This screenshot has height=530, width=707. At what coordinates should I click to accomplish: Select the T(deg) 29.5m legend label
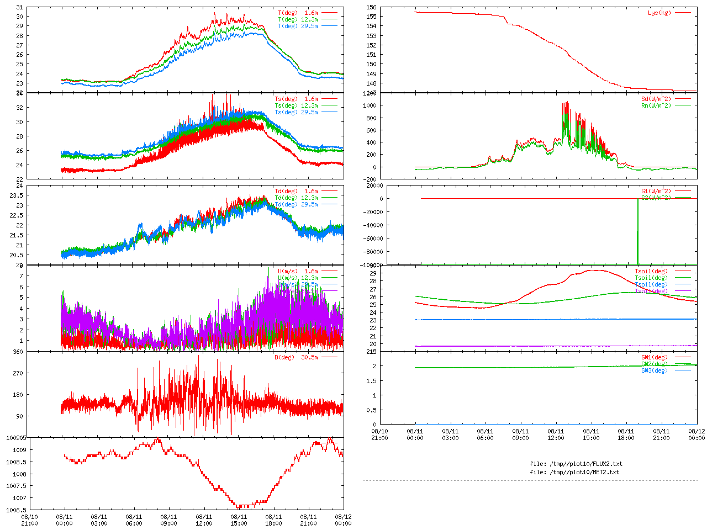tap(298, 26)
